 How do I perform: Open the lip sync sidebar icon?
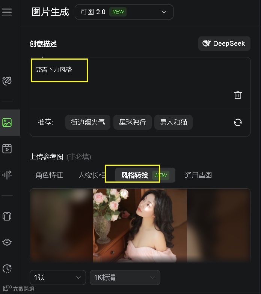tap(7, 242)
